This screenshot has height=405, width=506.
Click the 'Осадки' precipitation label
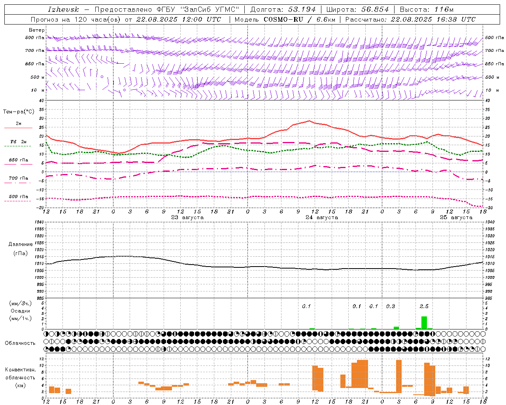click(x=21, y=311)
